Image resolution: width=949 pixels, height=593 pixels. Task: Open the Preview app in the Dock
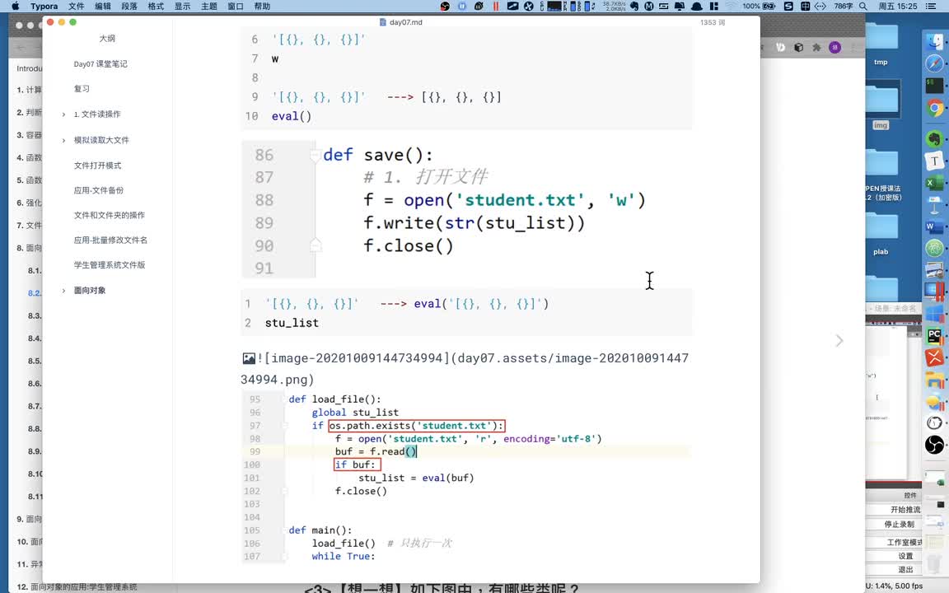pyautogui.click(x=935, y=270)
